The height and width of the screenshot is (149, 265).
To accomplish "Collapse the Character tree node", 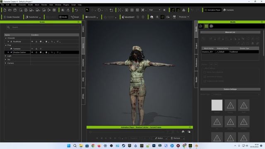I will (x=6, y=38).
